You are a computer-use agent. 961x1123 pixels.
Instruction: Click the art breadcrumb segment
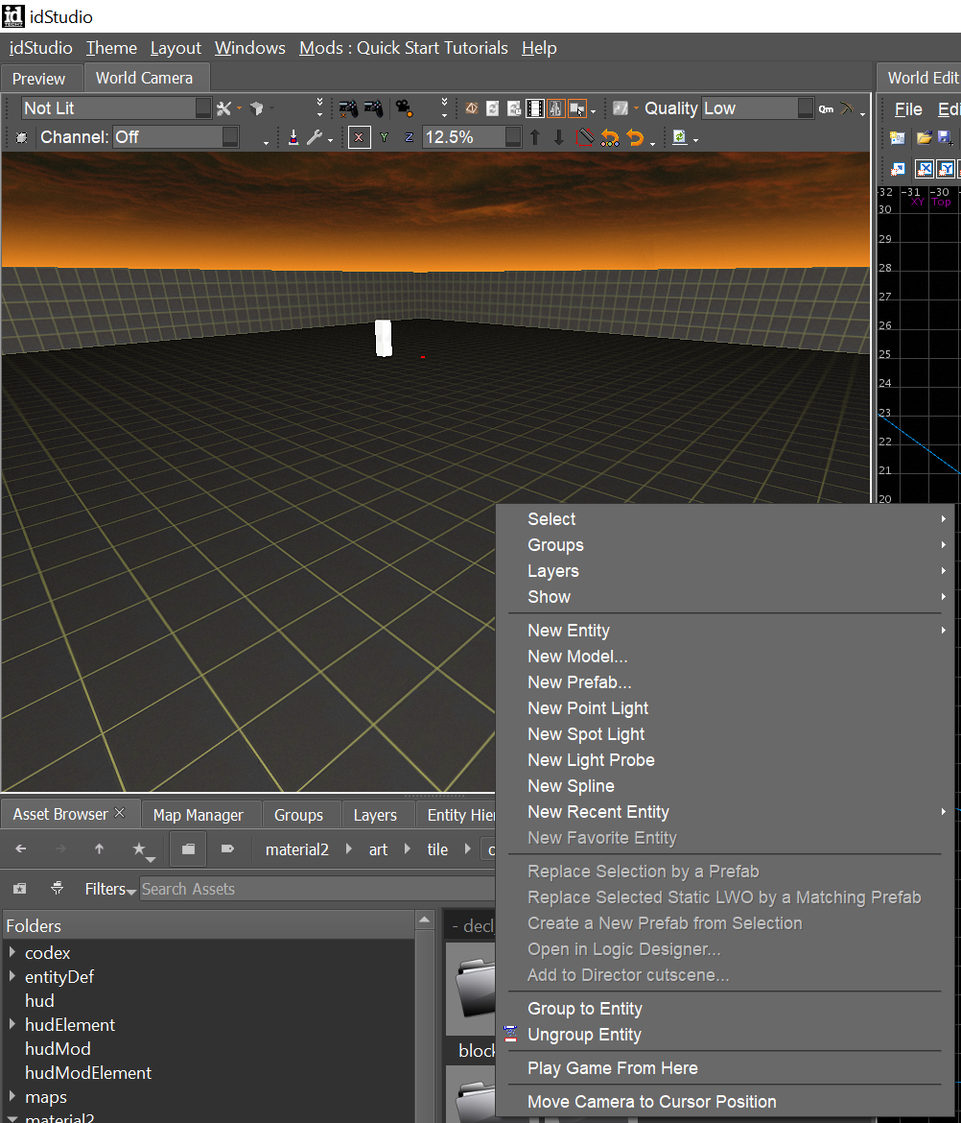(x=378, y=849)
